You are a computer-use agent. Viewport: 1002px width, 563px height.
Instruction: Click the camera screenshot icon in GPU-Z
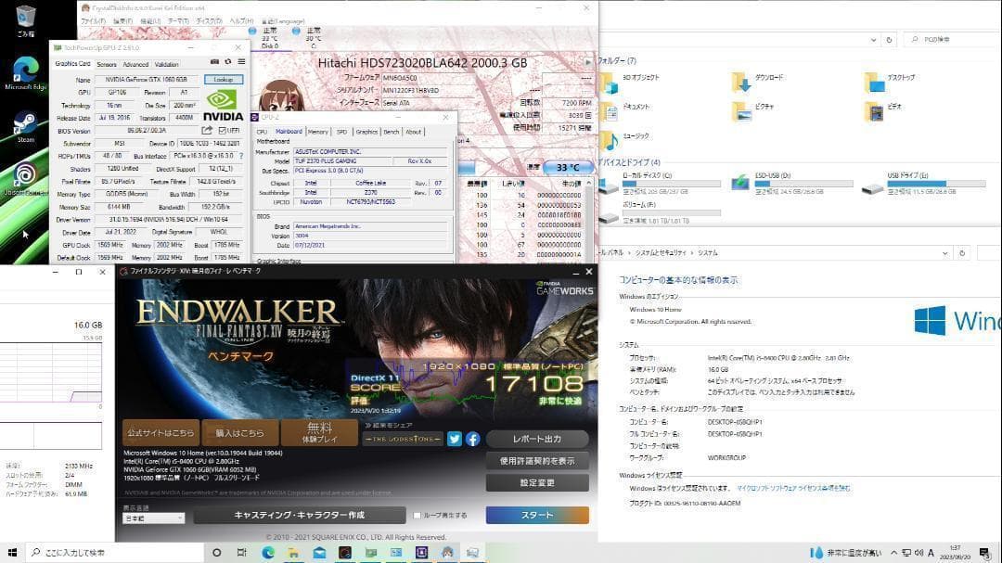(x=212, y=61)
